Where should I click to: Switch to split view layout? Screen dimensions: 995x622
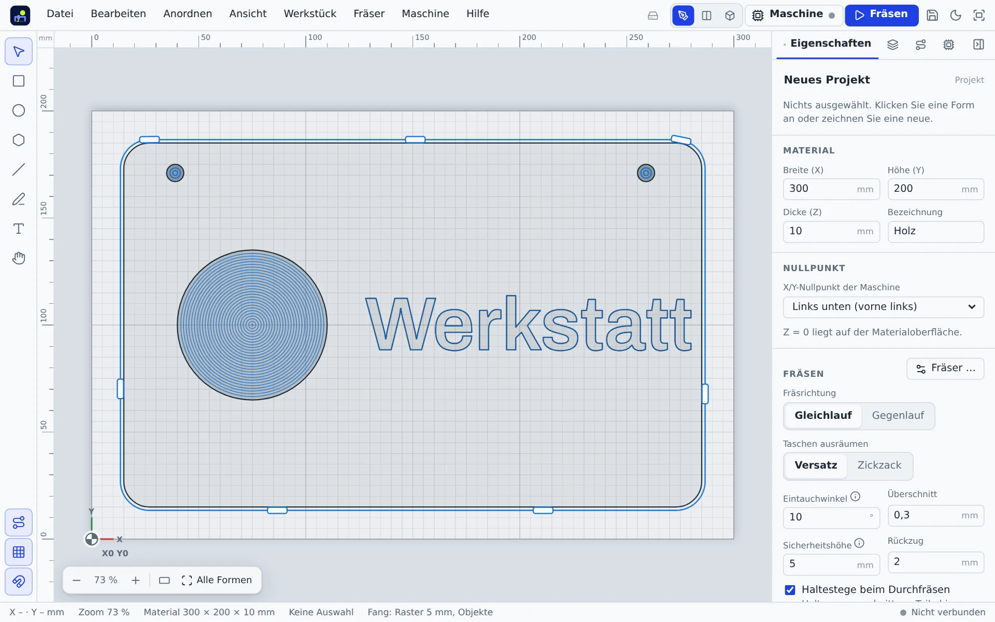coord(706,16)
